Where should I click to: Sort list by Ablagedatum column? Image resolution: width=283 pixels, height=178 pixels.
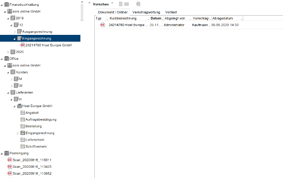tap(226, 18)
